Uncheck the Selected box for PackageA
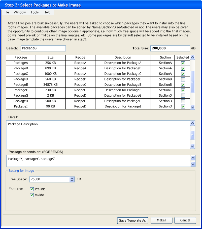The width and height of the screenshot is (202, 229). (x=183, y=63)
